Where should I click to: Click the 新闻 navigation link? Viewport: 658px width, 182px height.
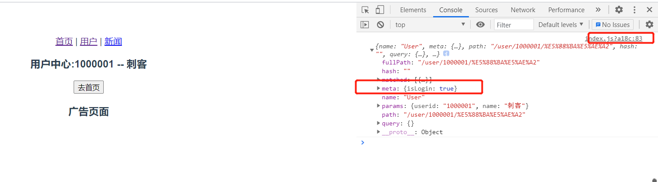113,42
